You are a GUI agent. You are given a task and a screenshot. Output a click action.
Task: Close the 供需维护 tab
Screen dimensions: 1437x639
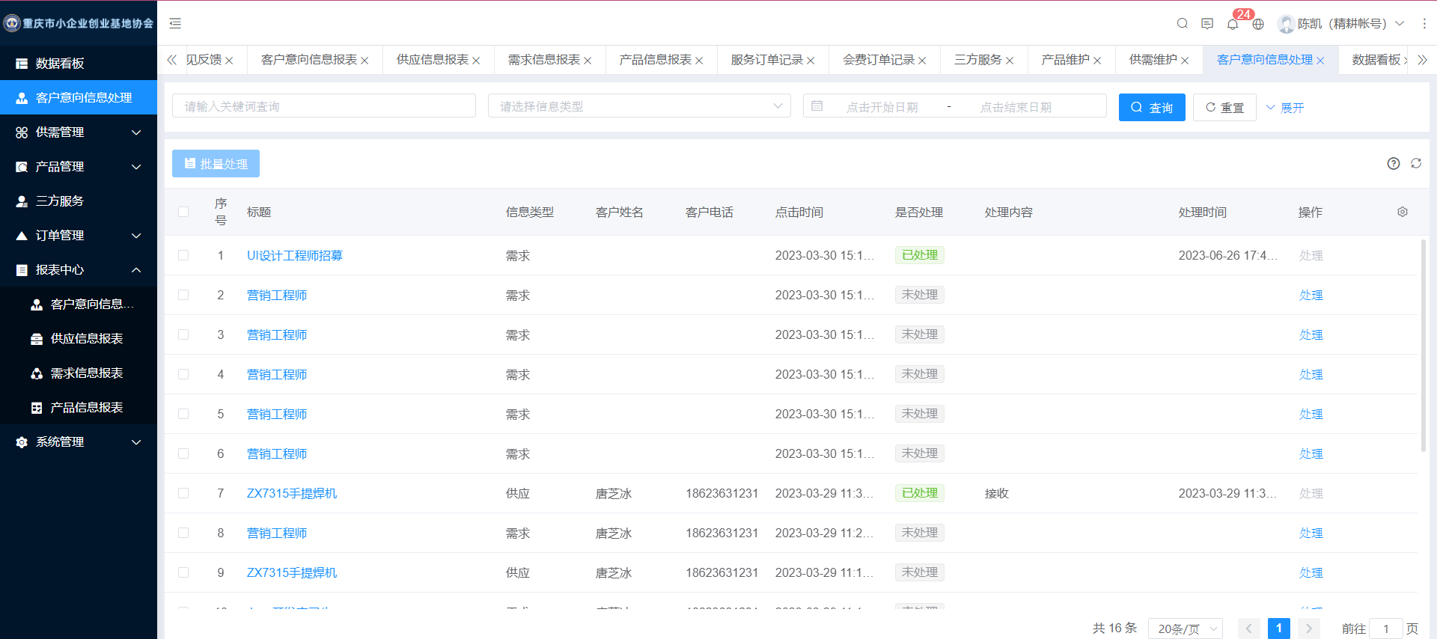tap(1185, 61)
